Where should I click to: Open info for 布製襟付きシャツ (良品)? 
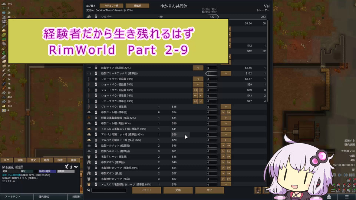pyautogui.click(x=96, y=179)
